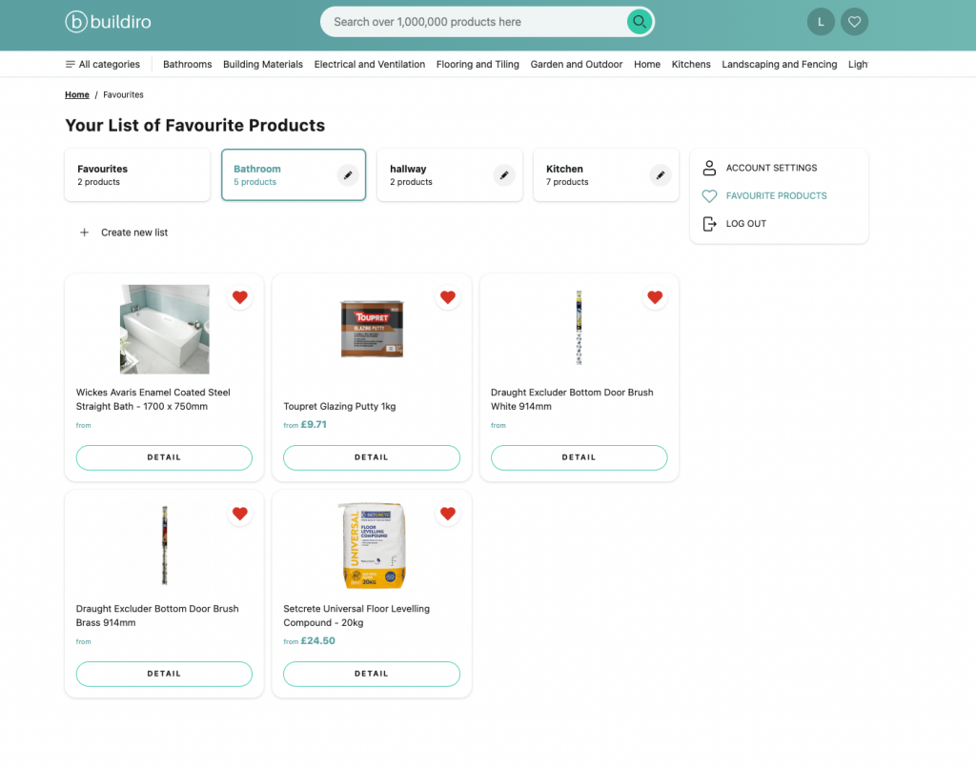
Task: Unfavourite Draught Excluder White heart
Action: point(655,297)
